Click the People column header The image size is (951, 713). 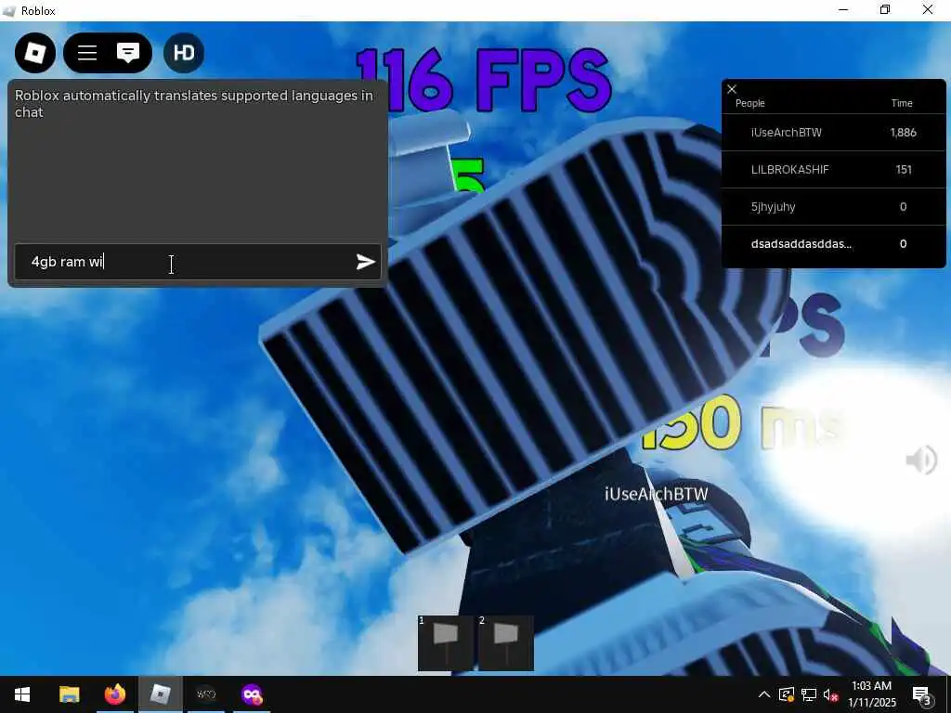tap(749, 103)
